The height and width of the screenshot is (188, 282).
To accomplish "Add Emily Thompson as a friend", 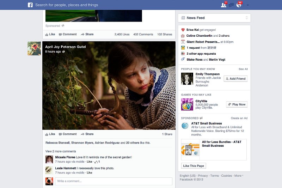I will 235,79.
